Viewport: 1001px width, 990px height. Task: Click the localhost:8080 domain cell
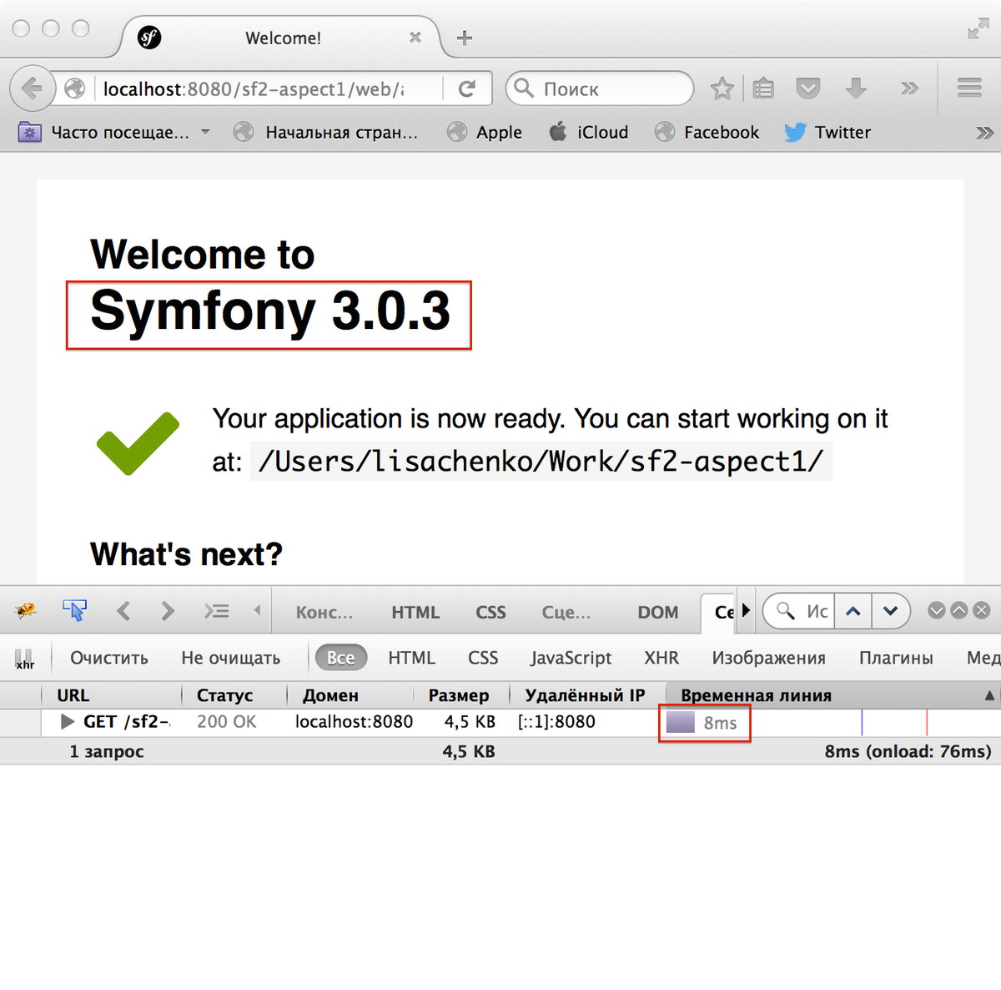click(x=354, y=722)
